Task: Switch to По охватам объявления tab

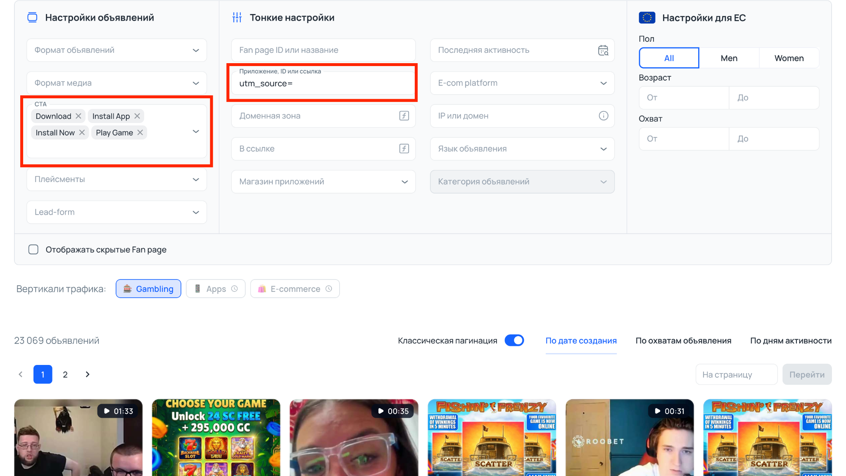Action: [683, 340]
